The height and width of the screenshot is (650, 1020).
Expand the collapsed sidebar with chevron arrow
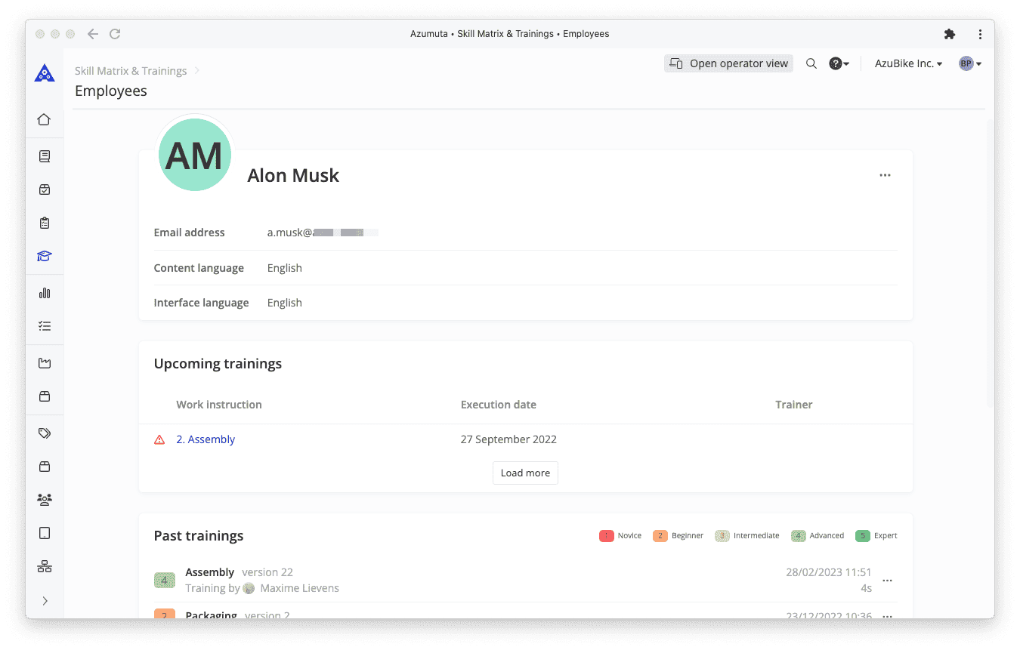pyautogui.click(x=45, y=600)
